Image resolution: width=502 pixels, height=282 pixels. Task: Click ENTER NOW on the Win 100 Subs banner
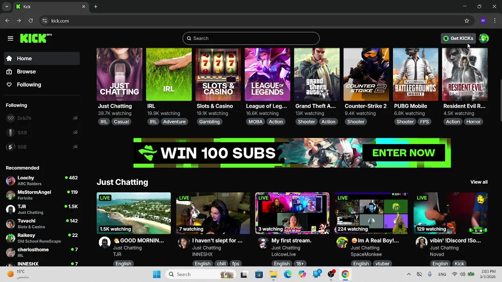pyautogui.click(x=404, y=153)
